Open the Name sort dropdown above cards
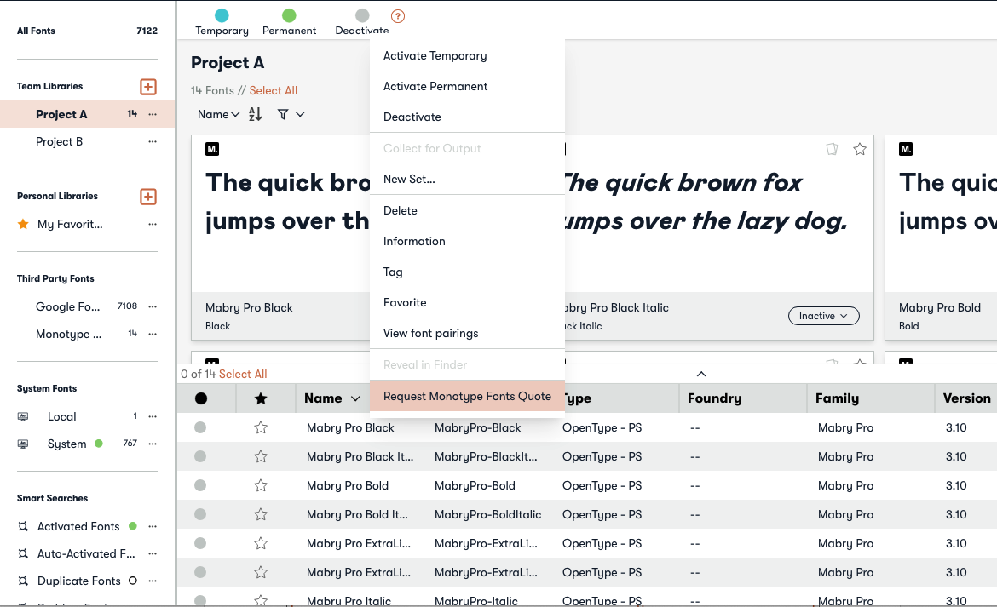Screen dimensions: 997x607 coord(218,114)
